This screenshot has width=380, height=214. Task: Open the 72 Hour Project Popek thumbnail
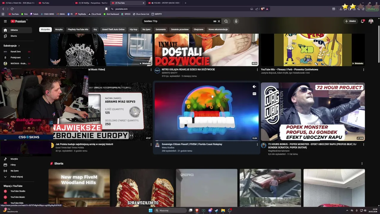(x=313, y=112)
